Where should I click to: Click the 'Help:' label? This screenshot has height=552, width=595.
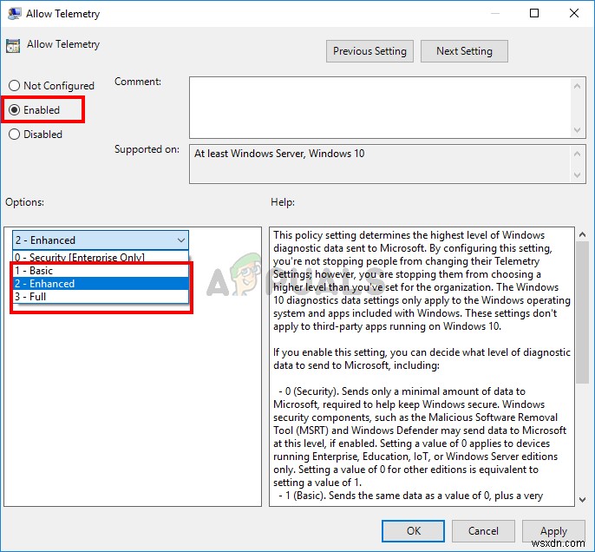(283, 202)
